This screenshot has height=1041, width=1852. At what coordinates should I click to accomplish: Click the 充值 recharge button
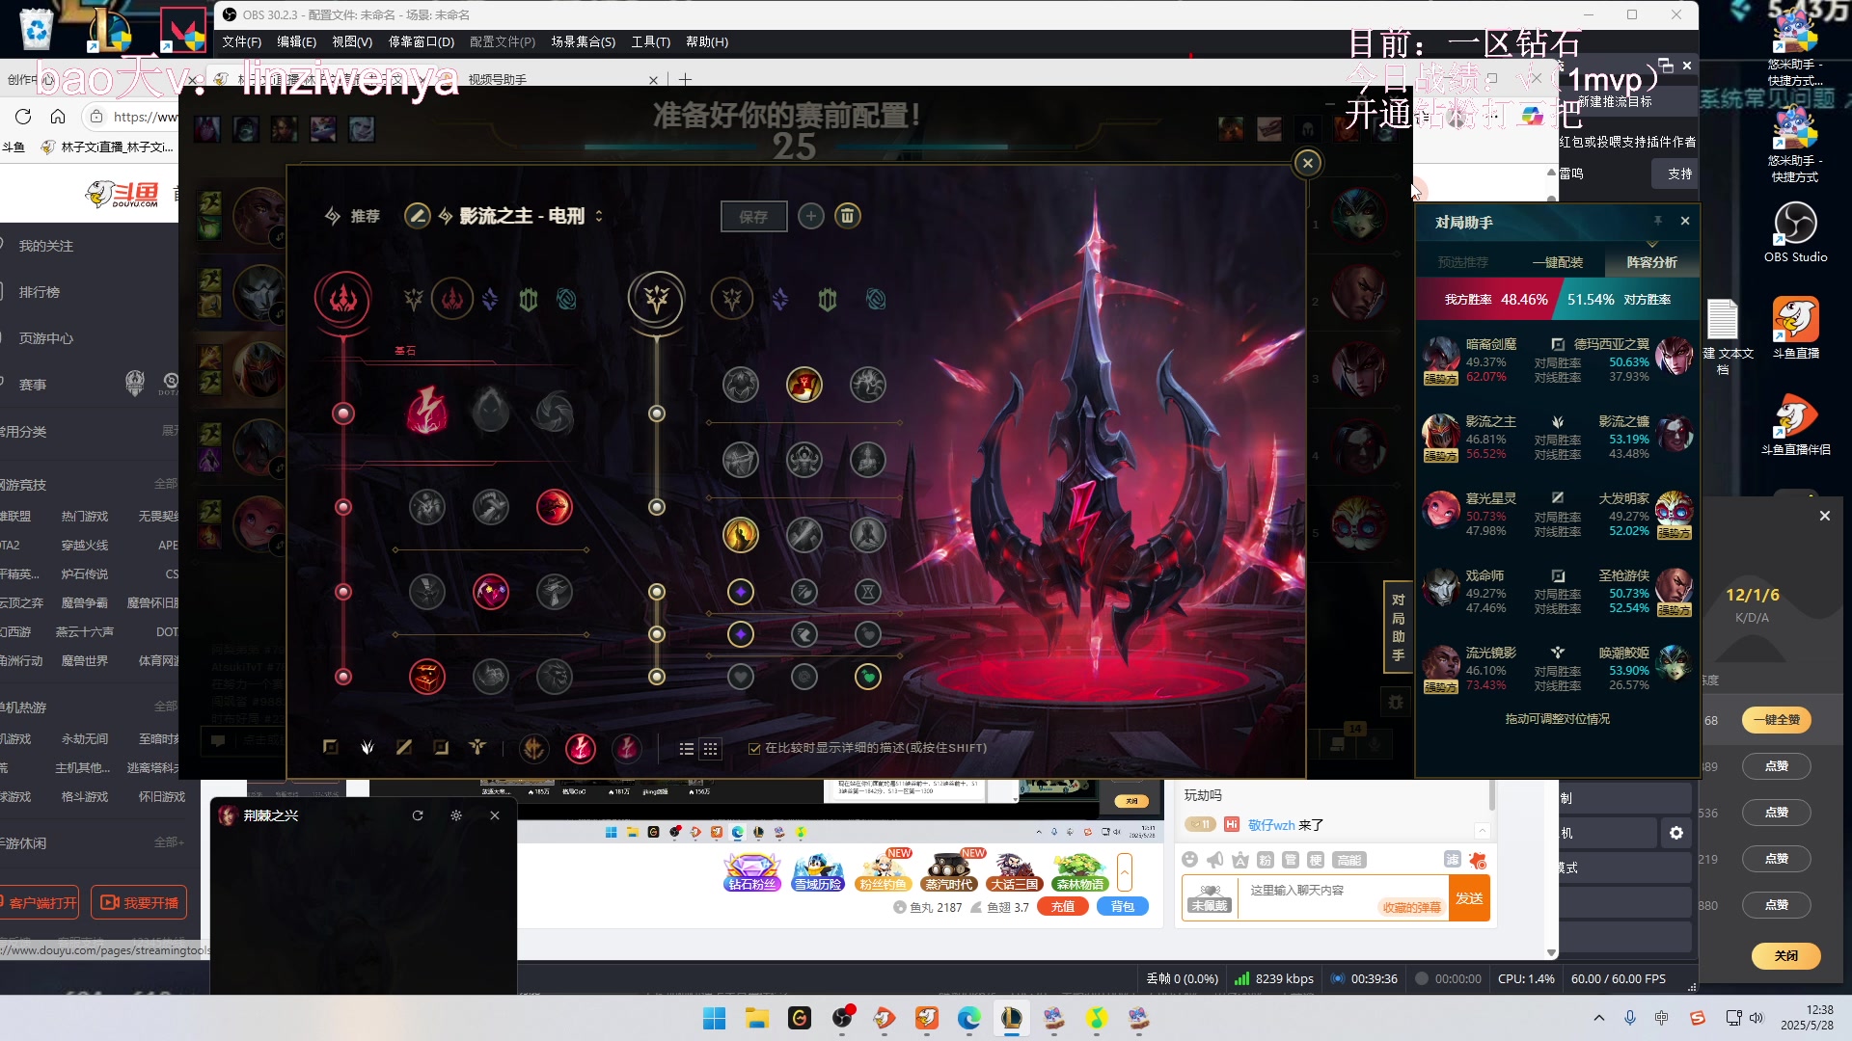[x=1063, y=907]
